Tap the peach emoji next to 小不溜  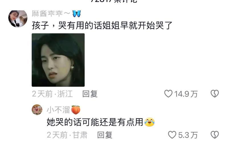tap(76, 110)
